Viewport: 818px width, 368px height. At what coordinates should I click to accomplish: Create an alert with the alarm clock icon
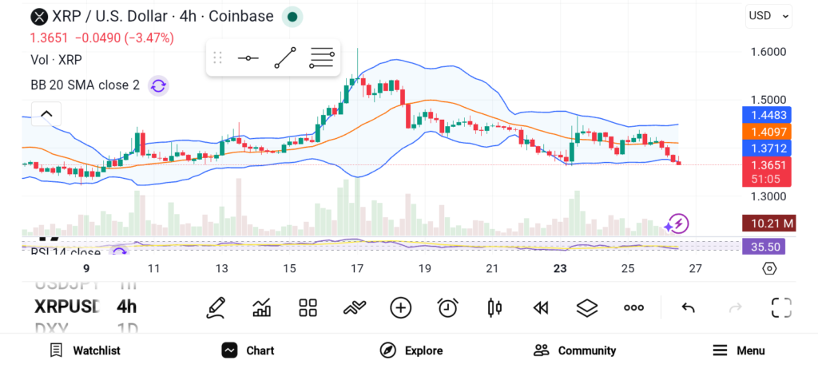447,307
